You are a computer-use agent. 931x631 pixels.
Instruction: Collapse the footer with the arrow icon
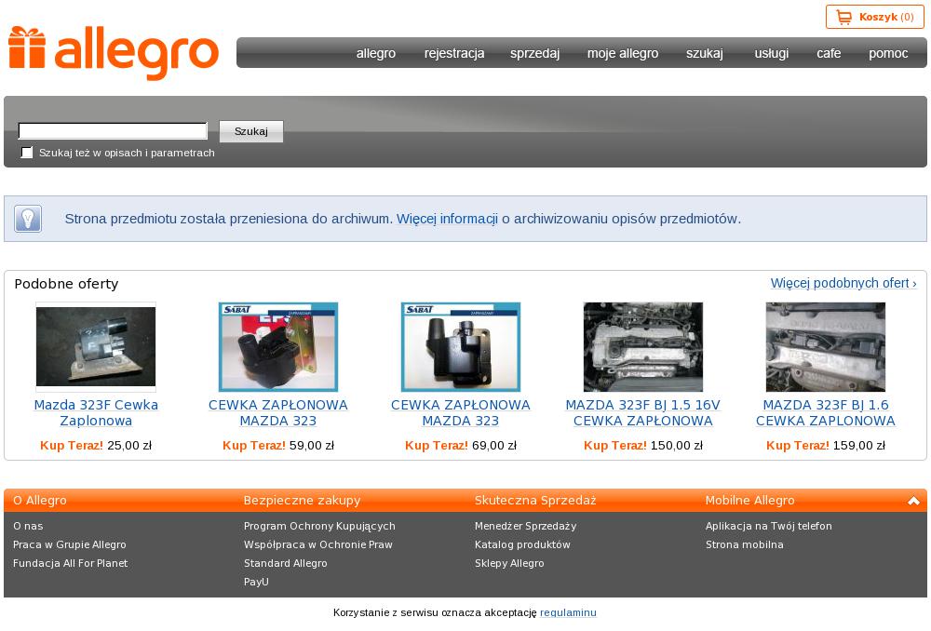pos(913,501)
